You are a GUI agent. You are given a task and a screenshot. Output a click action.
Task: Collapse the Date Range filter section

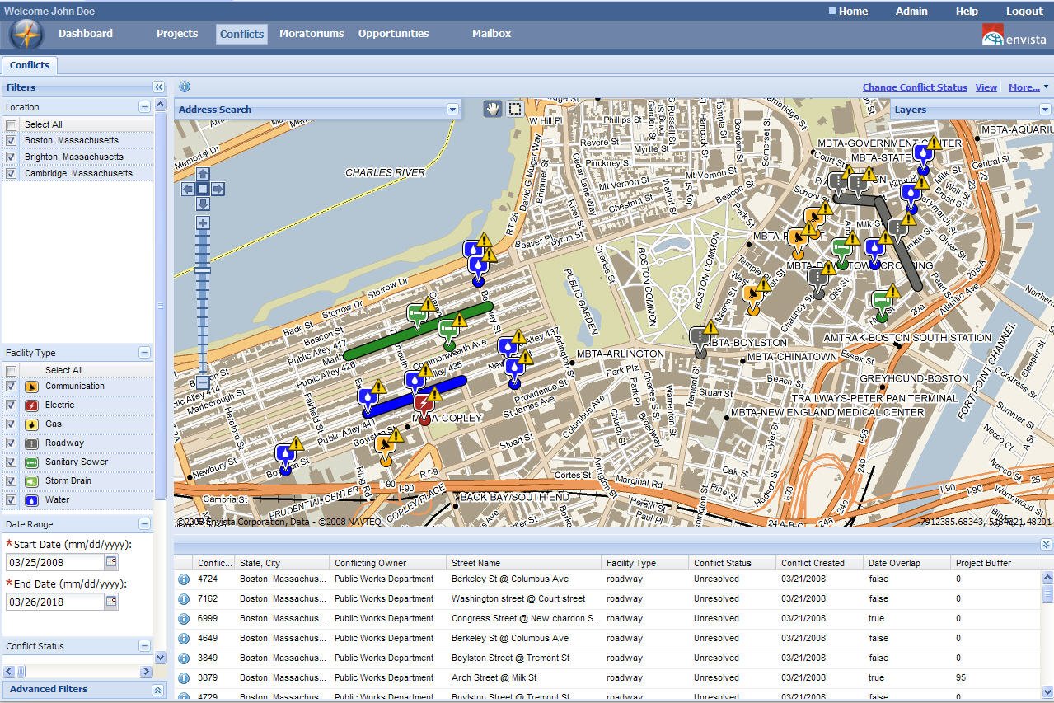click(144, 524)
